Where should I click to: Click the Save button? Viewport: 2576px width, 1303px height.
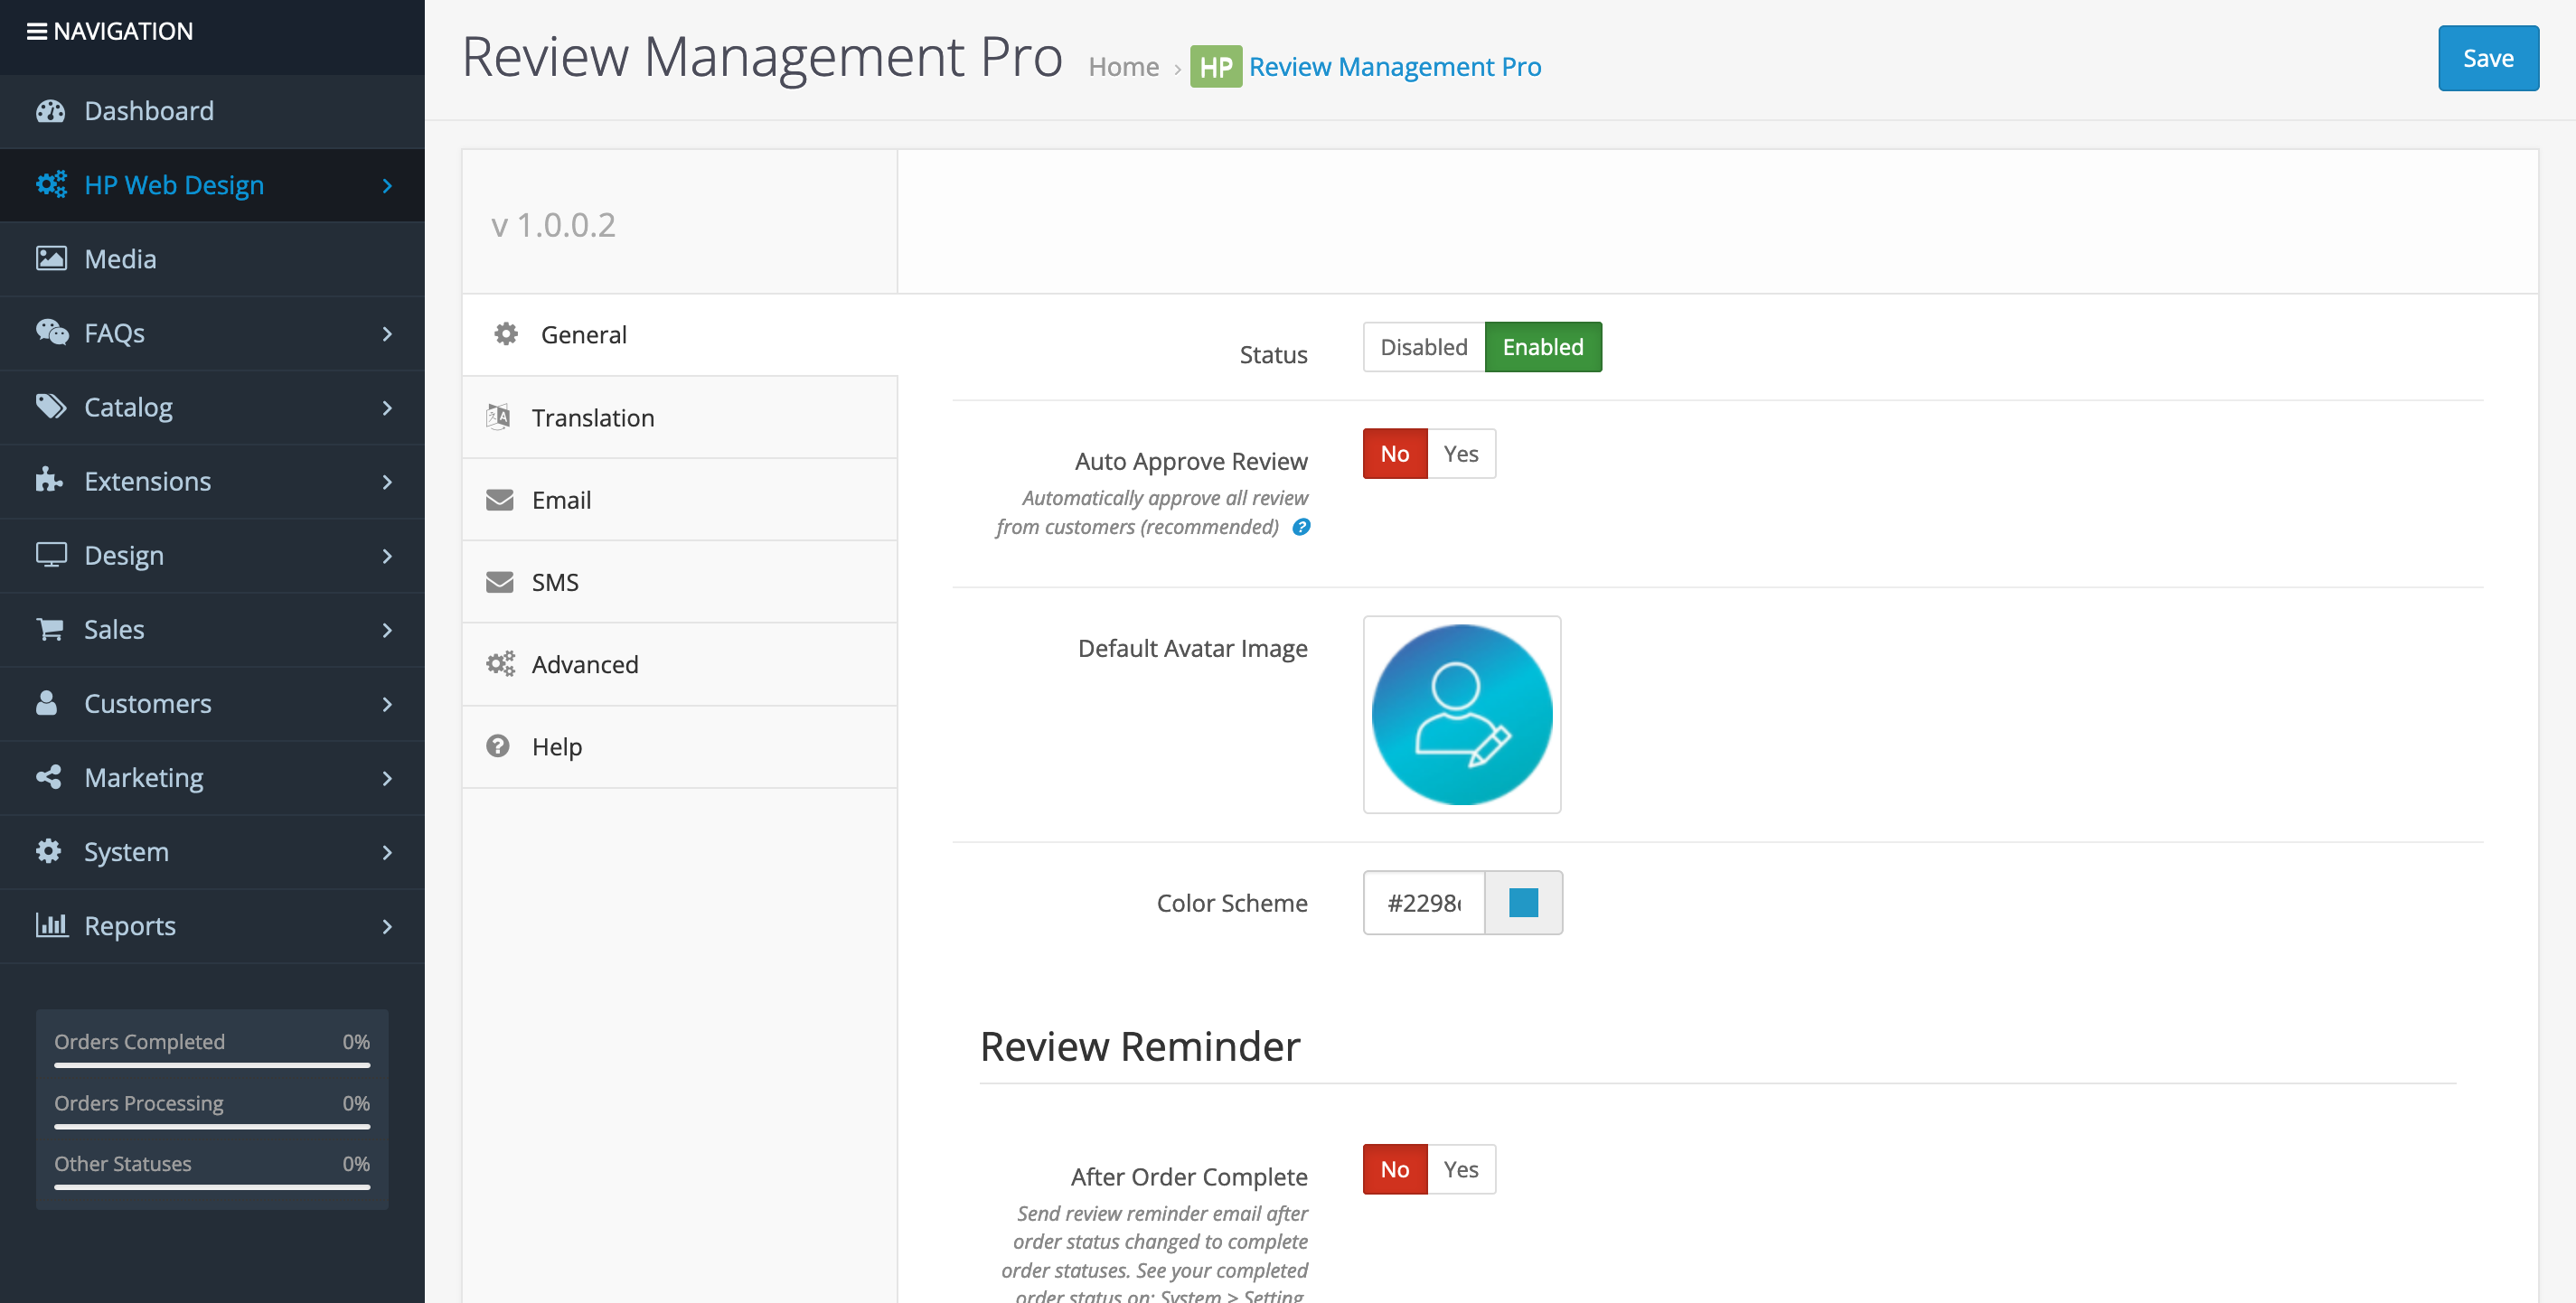(2488, 58)
